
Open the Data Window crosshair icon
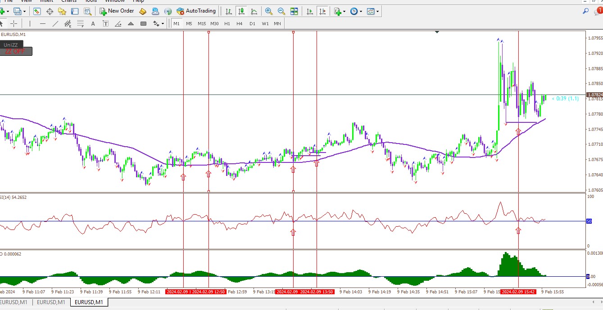50,11
